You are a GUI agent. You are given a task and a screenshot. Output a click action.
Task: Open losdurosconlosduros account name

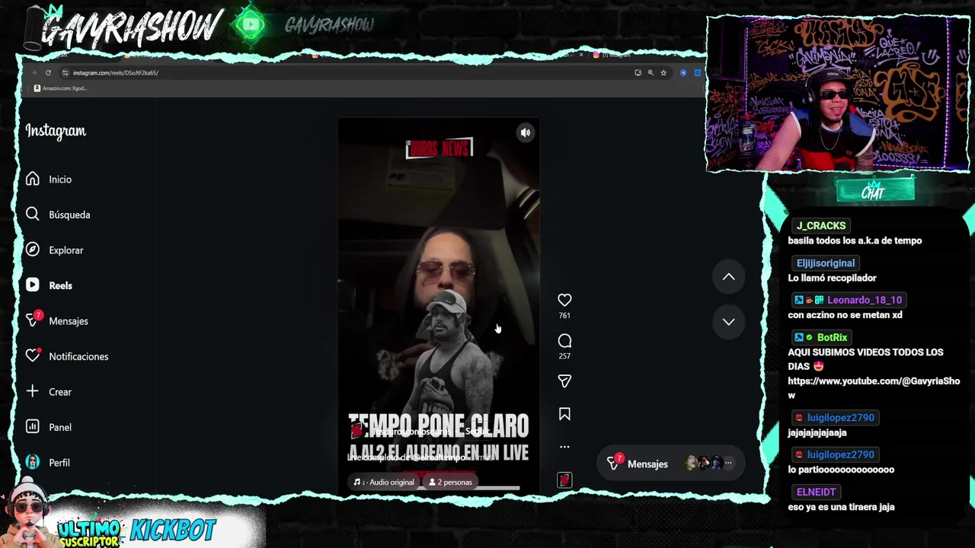[411, 432]
